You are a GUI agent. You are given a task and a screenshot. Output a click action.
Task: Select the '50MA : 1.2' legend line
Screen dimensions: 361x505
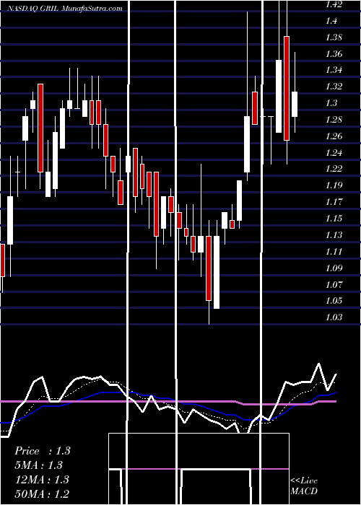point(42,493)
